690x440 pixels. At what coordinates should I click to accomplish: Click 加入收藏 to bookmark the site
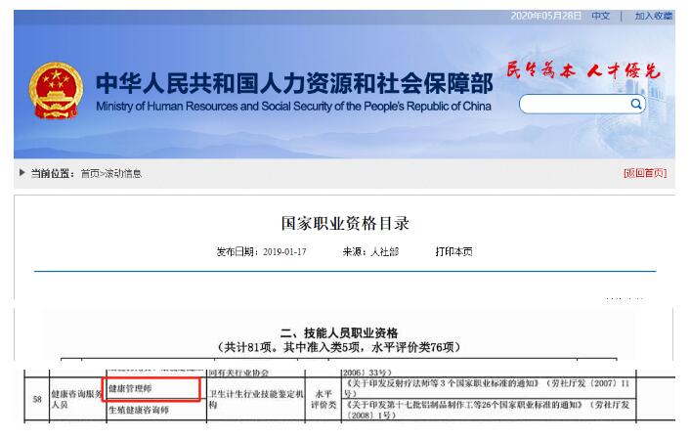[x=653, y=17]
